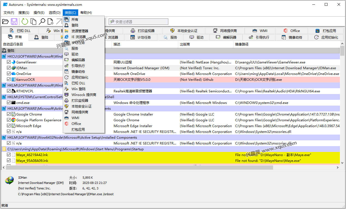
Task: Click the Open file toolbar icon
Action: point(5,22)
